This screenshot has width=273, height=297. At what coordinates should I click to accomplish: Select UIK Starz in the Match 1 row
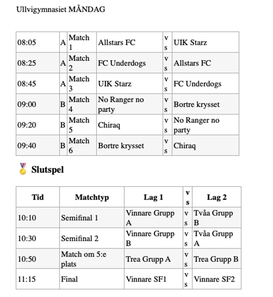point(190,43)
